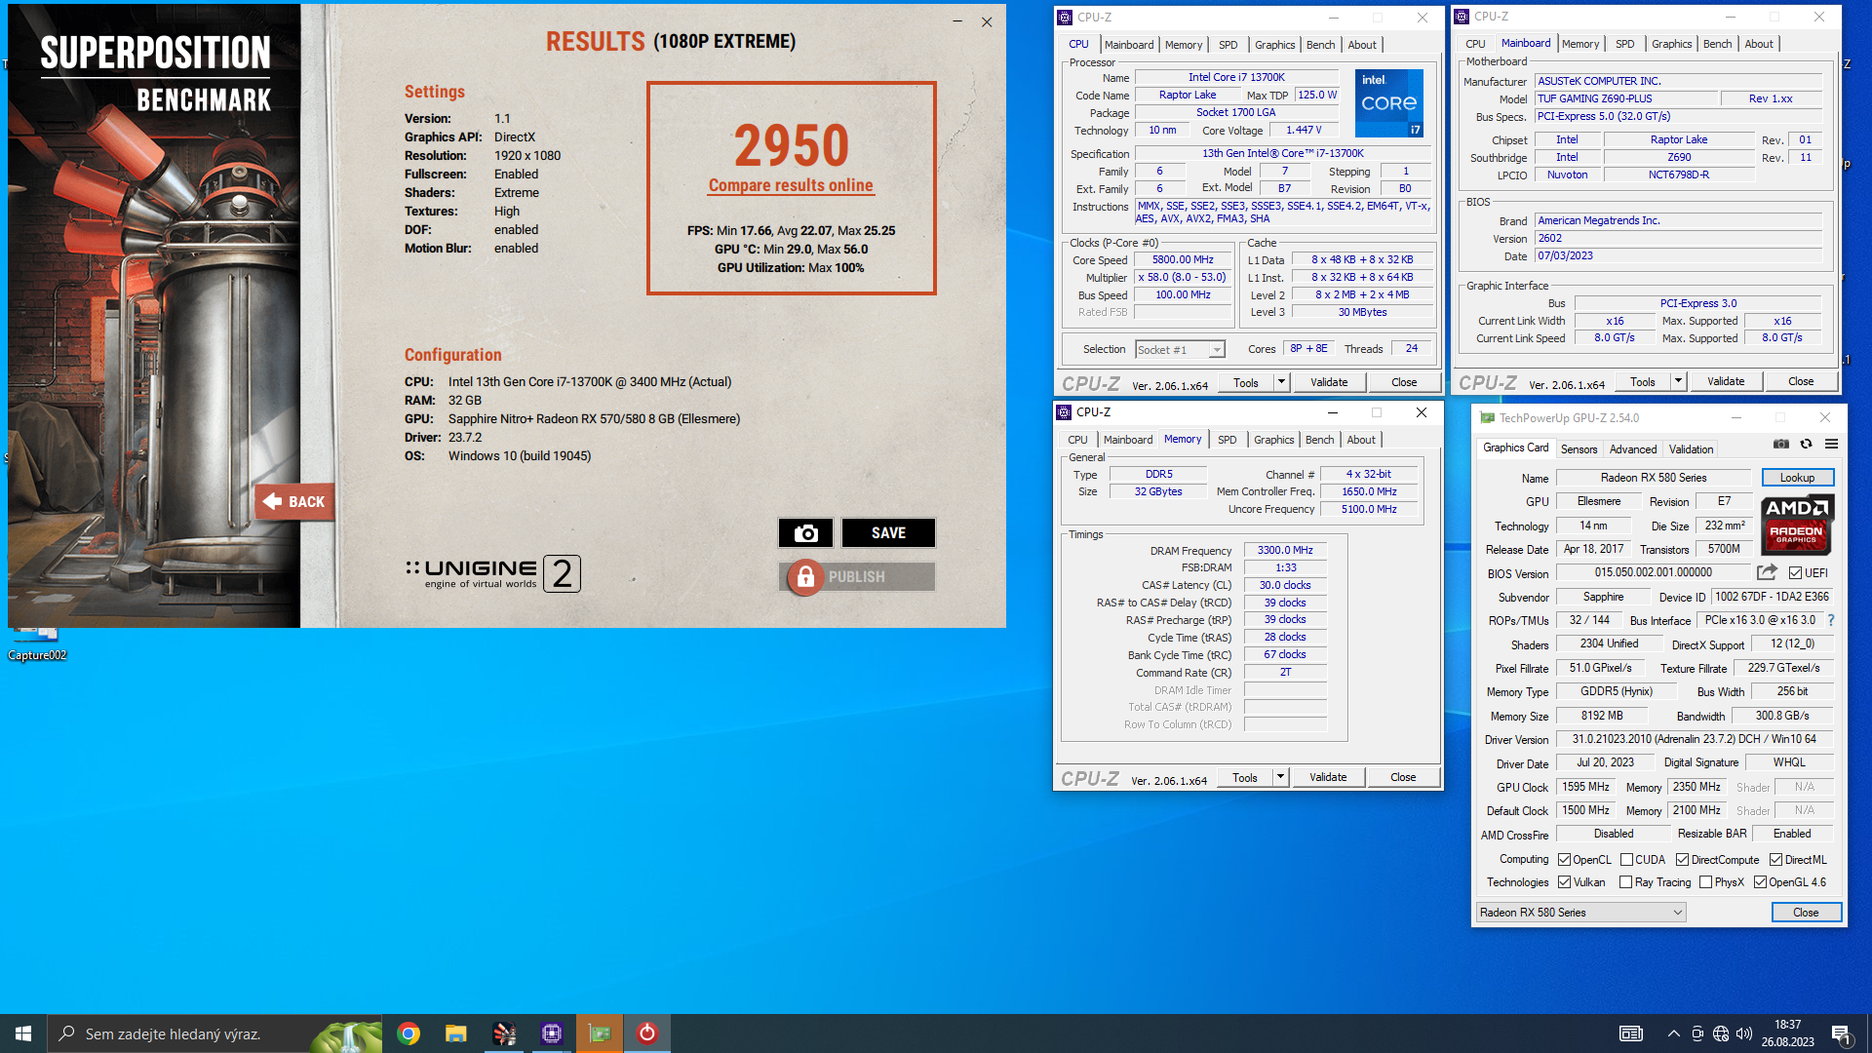Click the GPU-Z refresh icon

1807,445
